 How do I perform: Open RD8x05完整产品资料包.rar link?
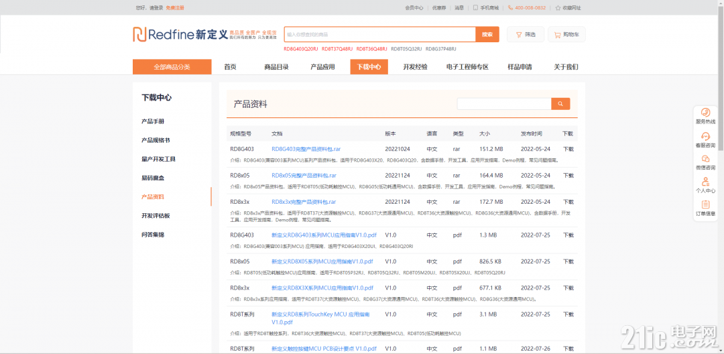(x=304, y=176)
